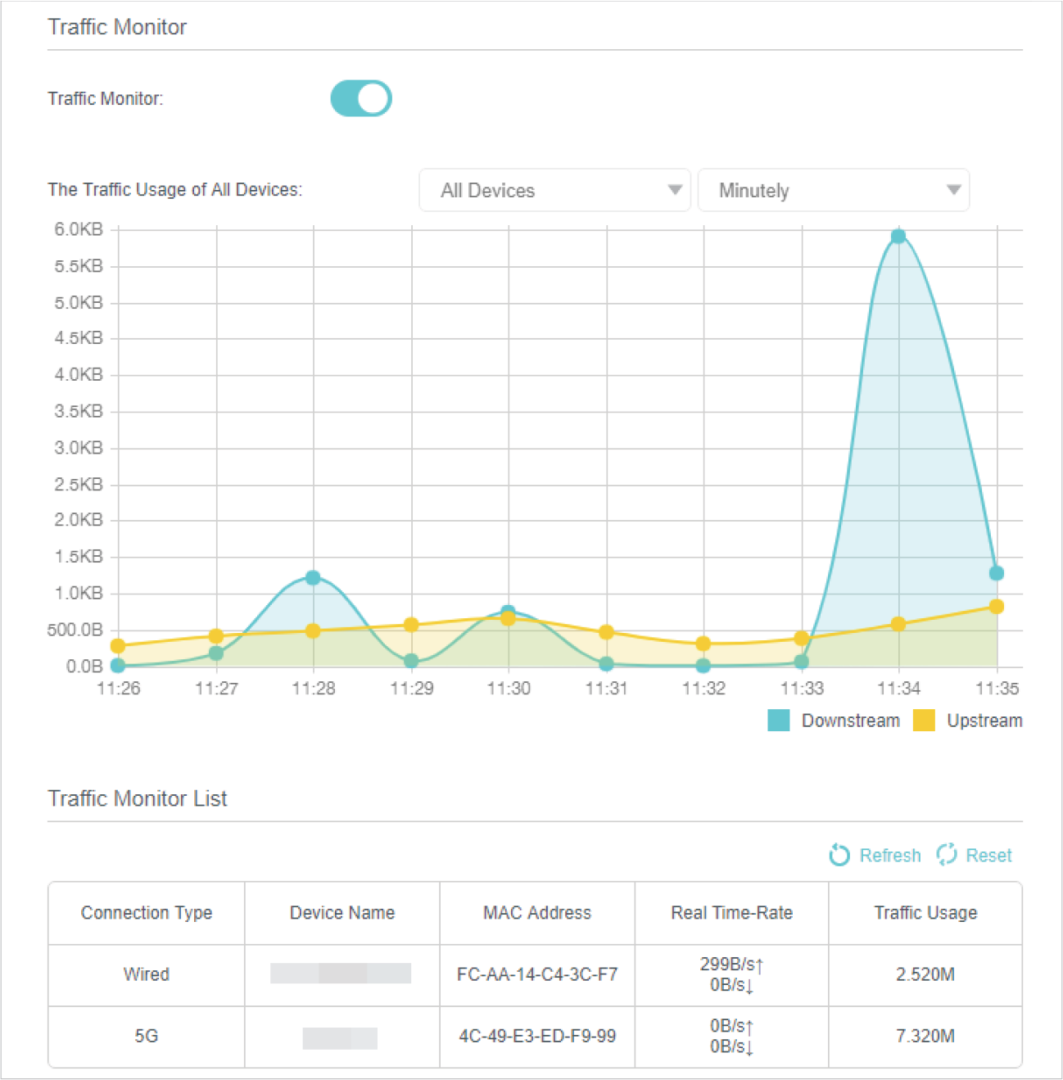Screen dimensions: 1063x1080
Task: Open the All Devices dropdown
Action: coord(554,191)
